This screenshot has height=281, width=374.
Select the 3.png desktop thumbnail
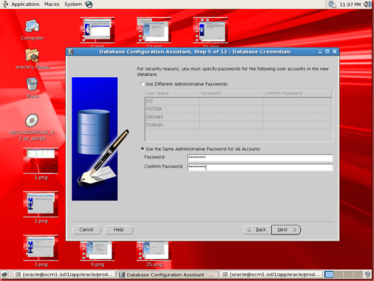pos(41,247)
